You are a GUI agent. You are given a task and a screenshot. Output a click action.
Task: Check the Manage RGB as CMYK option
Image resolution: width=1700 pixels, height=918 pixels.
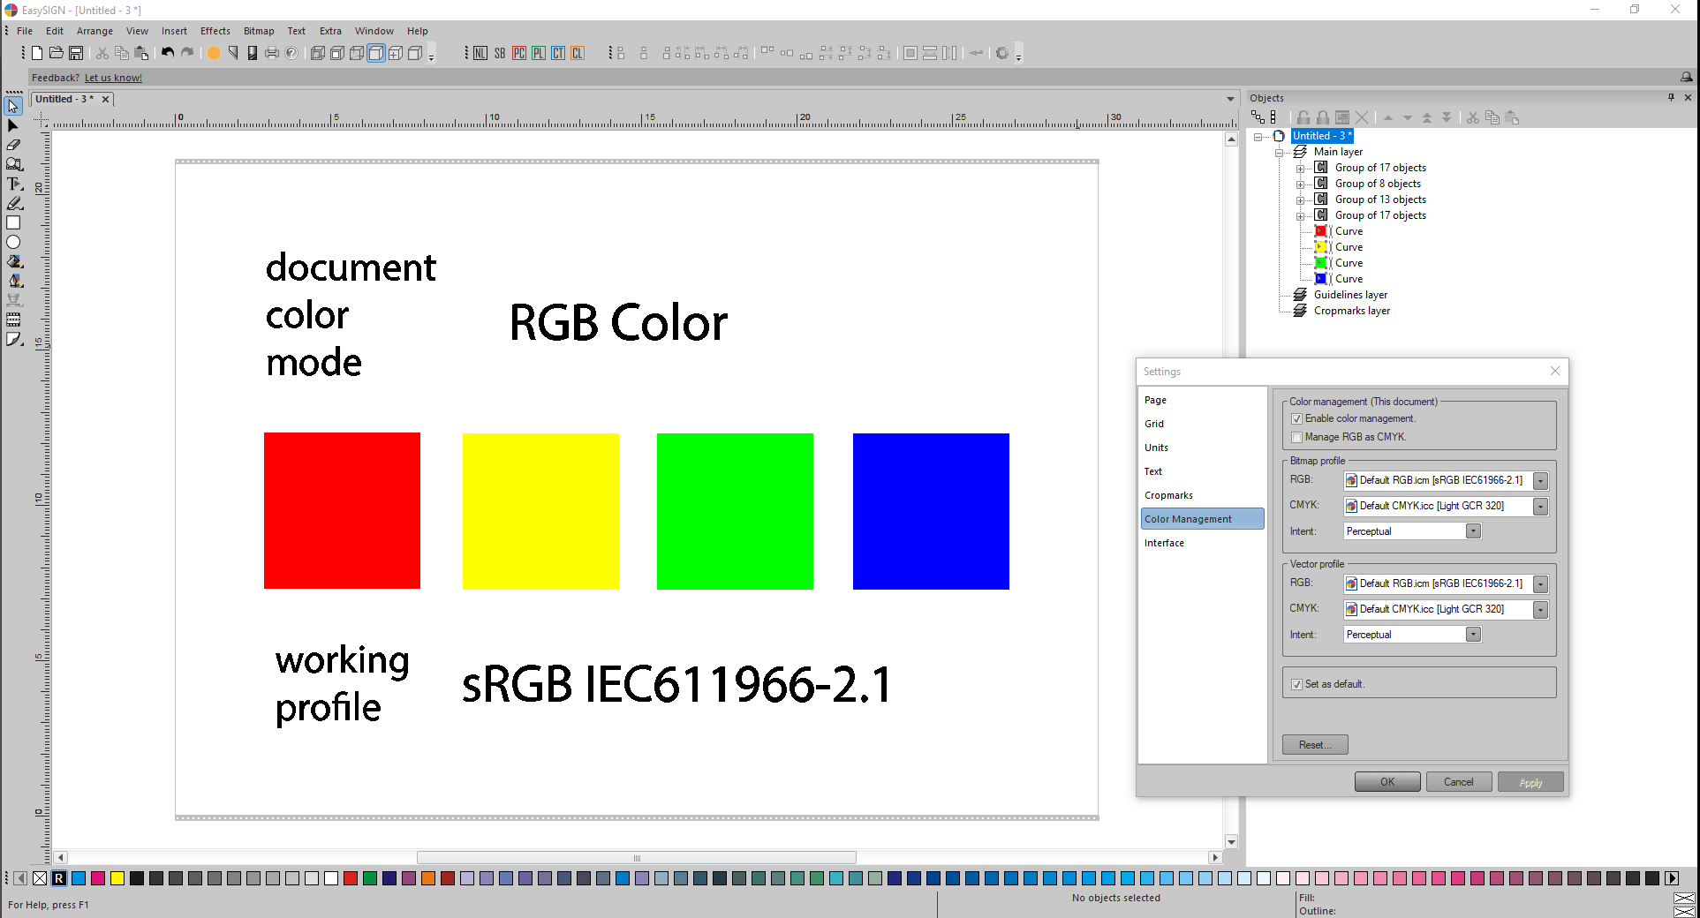tap(1296, 437)
